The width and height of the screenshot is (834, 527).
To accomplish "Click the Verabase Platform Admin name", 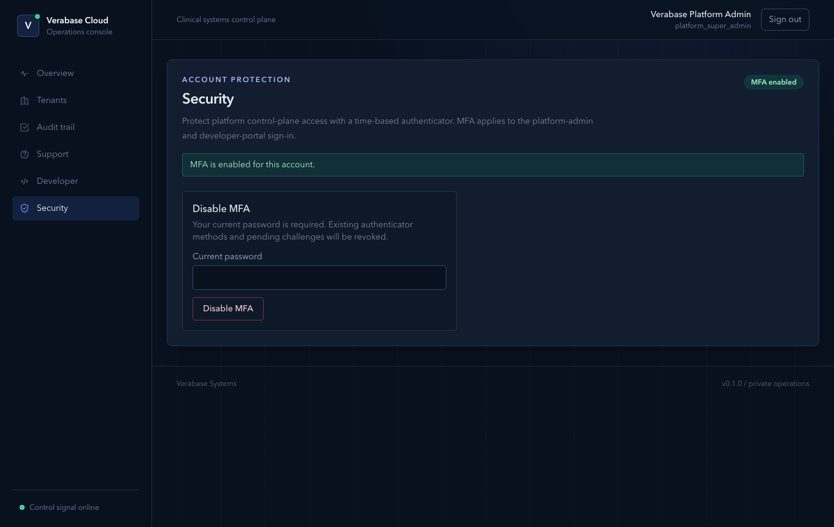I will pos(701,14).
